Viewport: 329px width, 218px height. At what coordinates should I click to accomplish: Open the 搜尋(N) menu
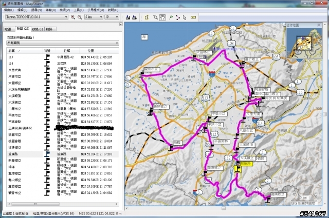(36, 10)
